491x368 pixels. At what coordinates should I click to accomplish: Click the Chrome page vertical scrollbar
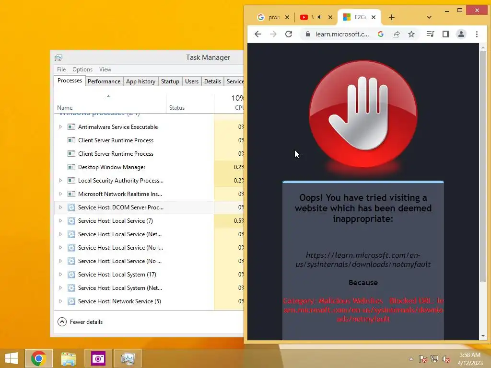point(483,166)
